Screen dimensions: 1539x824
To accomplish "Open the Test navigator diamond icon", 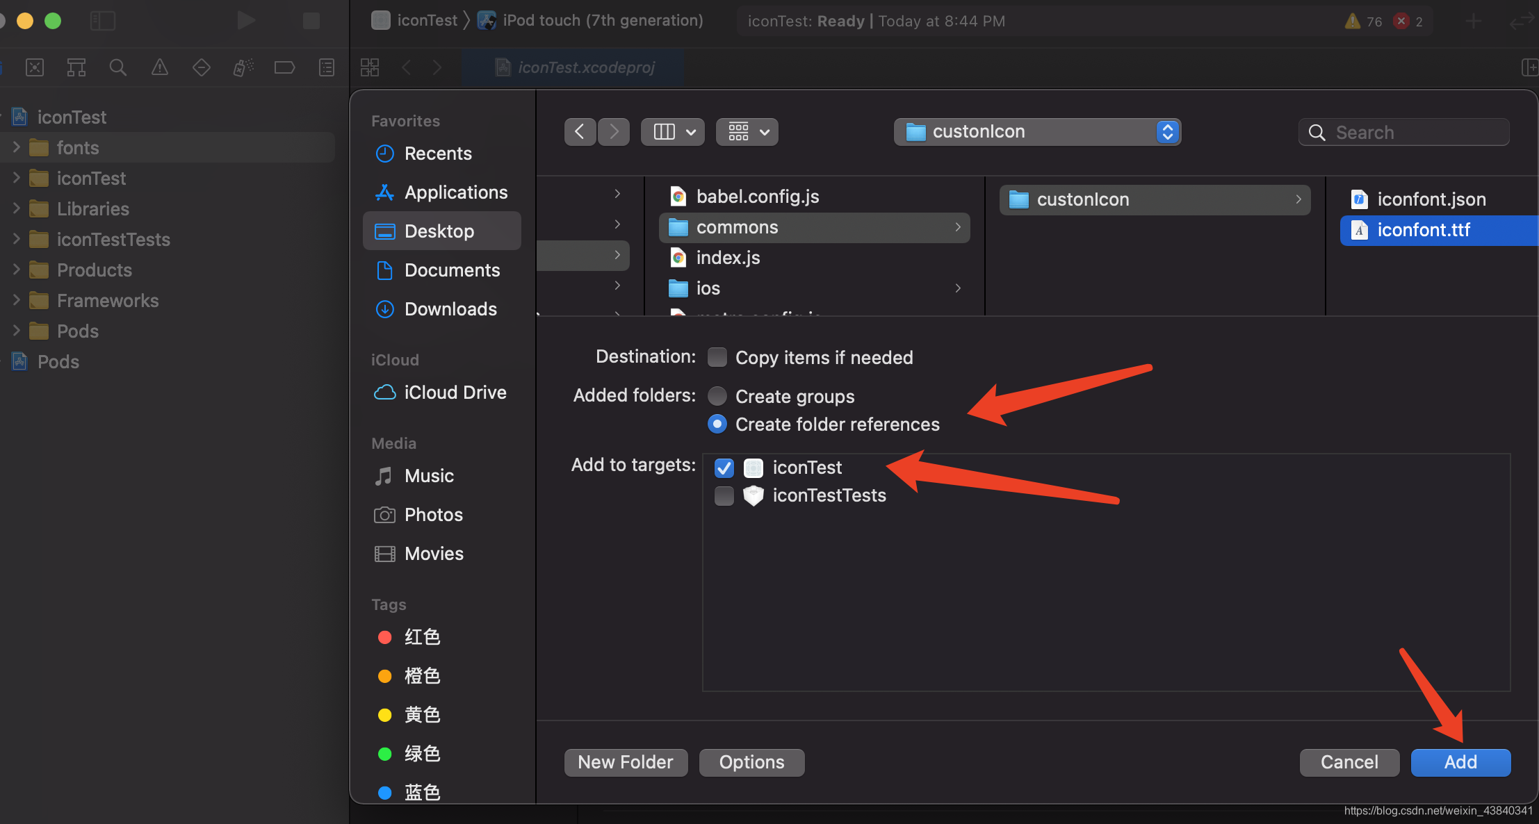I will (202, 67).
